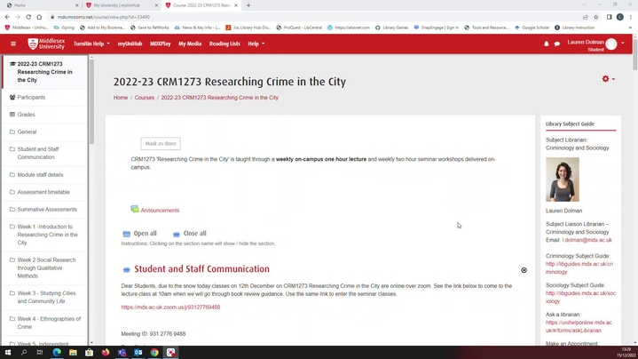Click the Announcements forum icon
Viewport: 638px width, 359px height.
point(135,210)
